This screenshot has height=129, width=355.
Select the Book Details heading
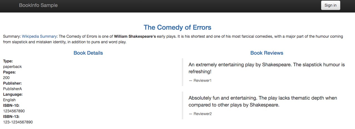[88, 53]
